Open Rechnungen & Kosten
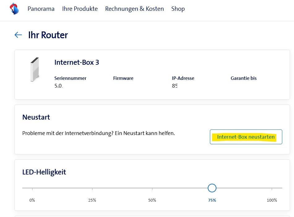The width and height of the screenshot is (294, 217). coord(134,9)
